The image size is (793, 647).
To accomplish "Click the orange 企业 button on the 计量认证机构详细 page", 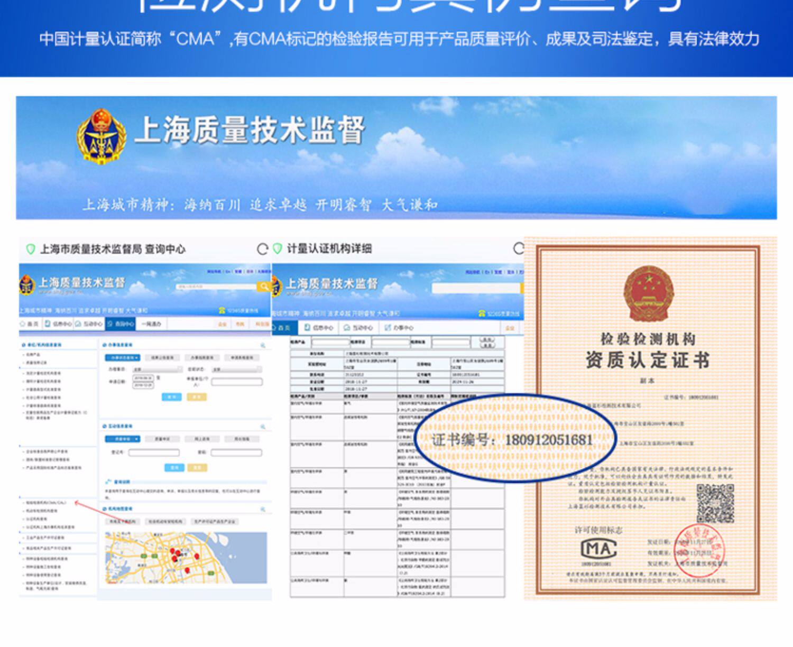I will click(x=509, y=328).
